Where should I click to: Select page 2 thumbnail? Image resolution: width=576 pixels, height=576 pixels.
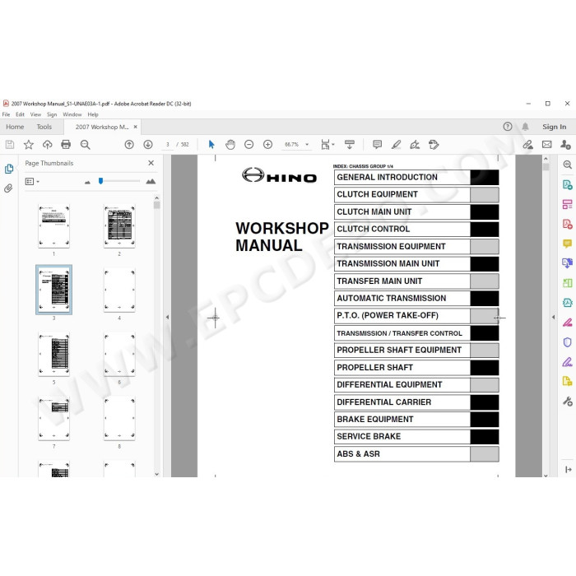(119, 226)
